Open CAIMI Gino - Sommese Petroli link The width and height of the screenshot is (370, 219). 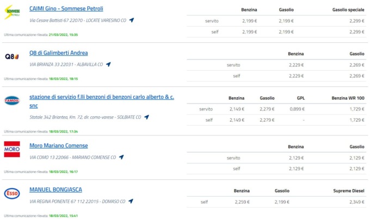pyautogui.click(x=66, y=9)
